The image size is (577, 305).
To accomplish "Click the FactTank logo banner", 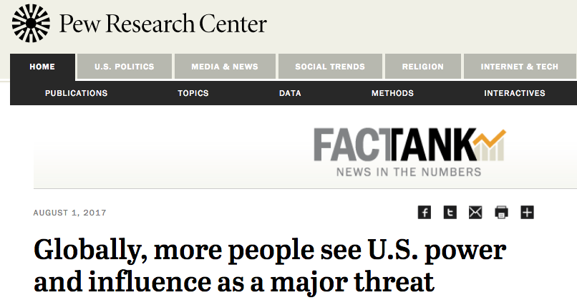I will pyautogui.click(x=409, y=152).
